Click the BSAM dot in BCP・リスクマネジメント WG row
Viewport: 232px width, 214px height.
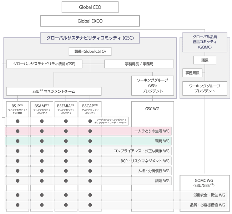(41, 161)
